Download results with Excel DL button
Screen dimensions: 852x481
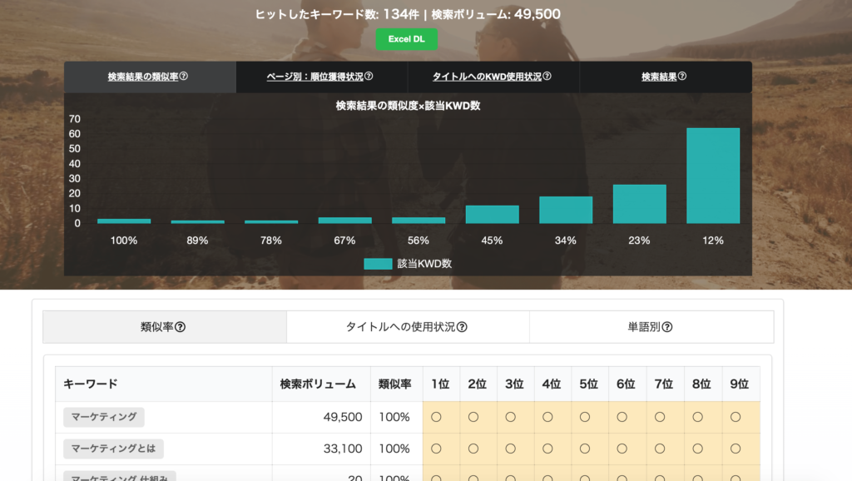point(406,39)
